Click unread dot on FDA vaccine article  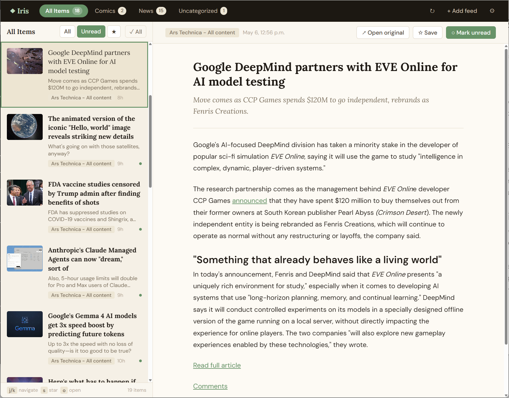click(140, 229)
